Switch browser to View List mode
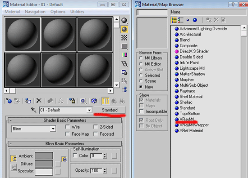Screen dimensions: 248x178 coord(174,20)
